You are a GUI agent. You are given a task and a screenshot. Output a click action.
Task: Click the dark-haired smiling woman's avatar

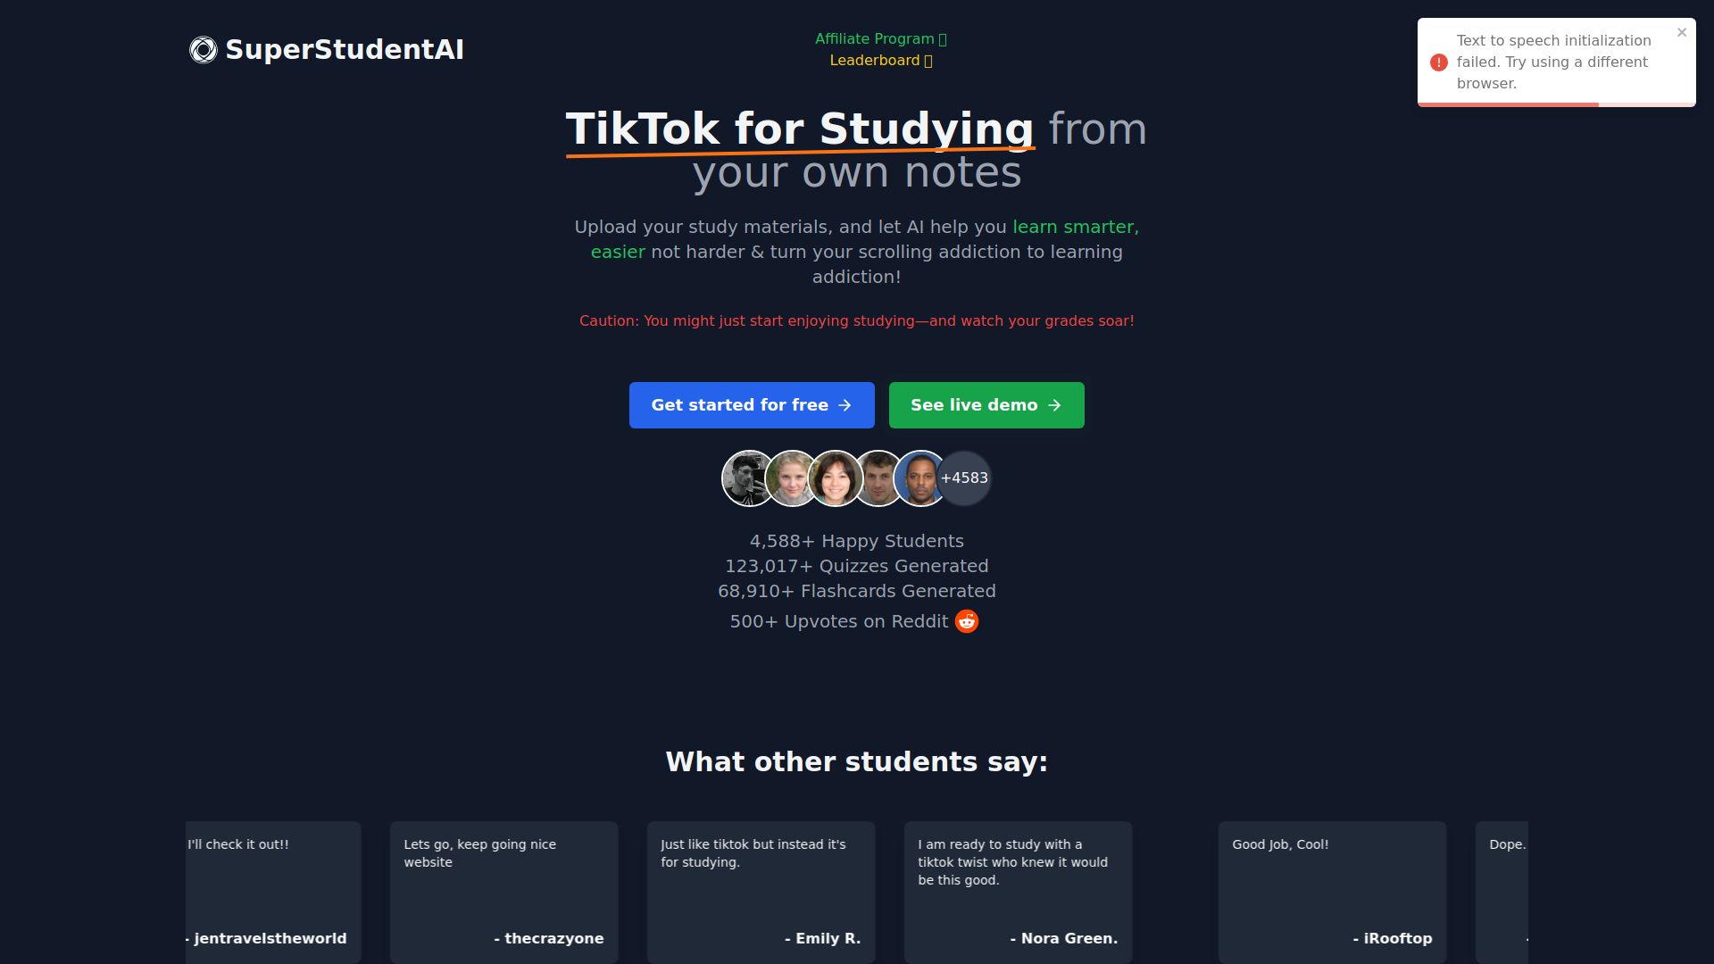835,478
